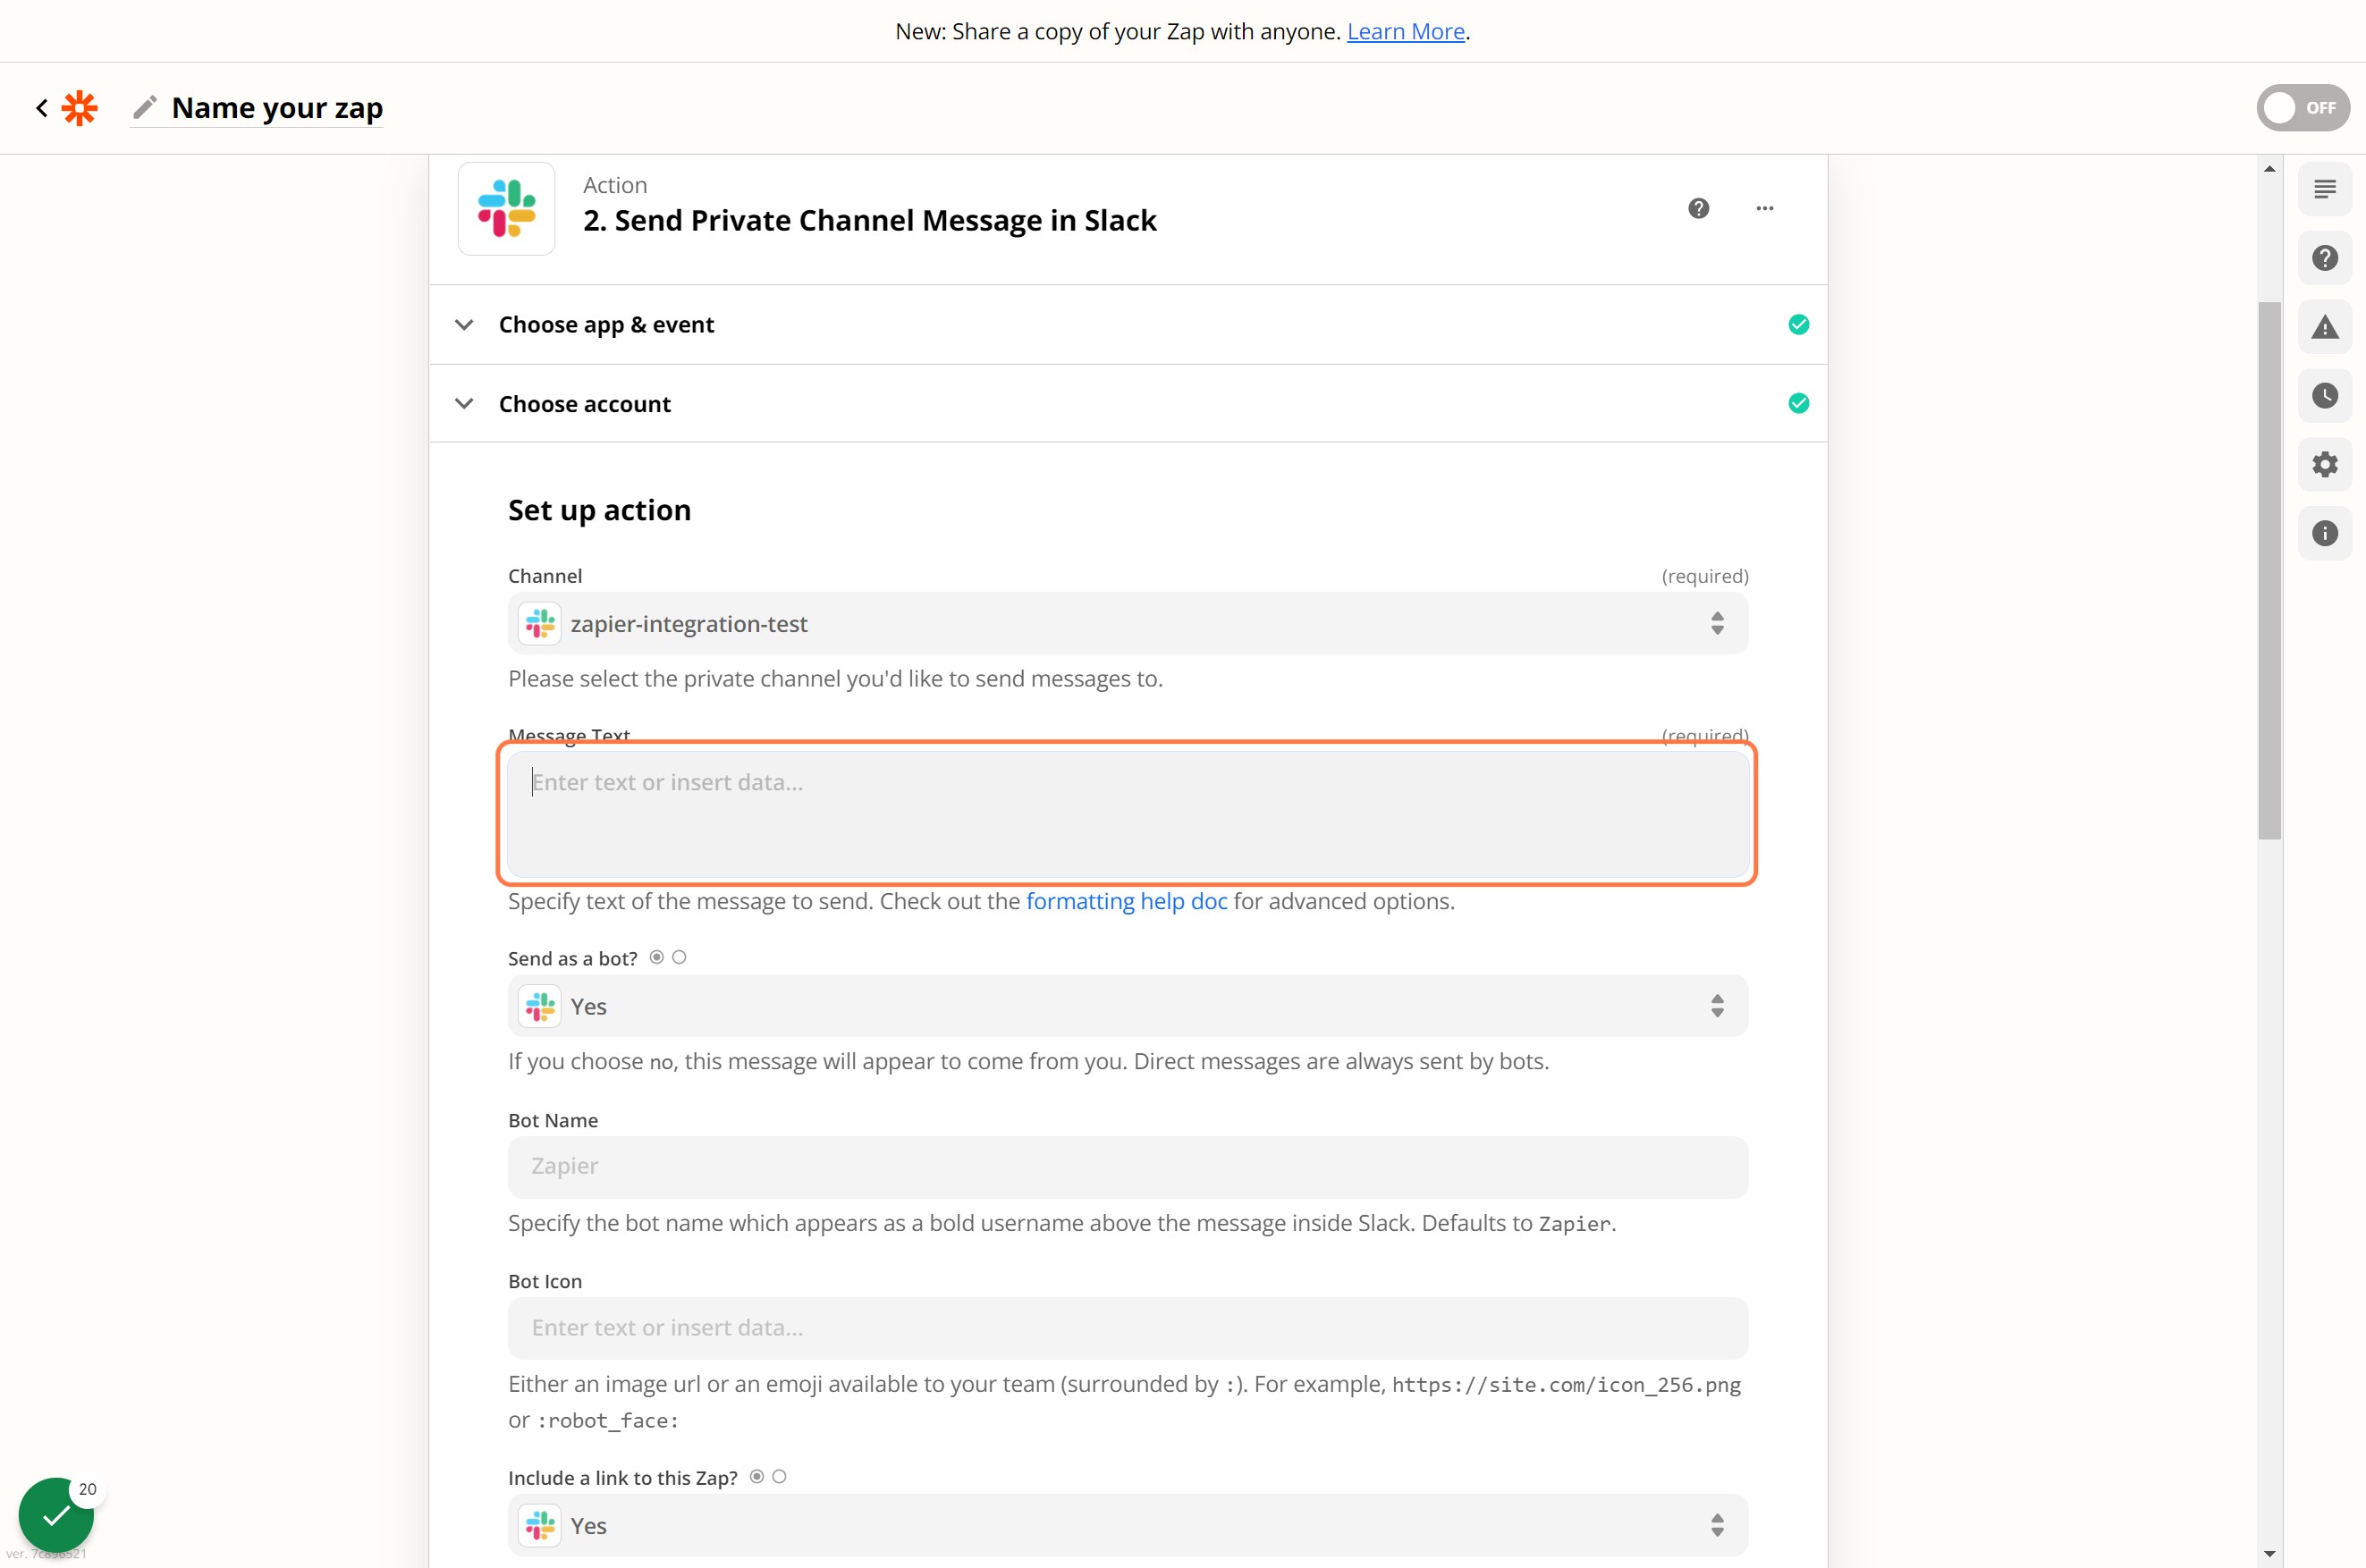Open Include a link to this Zap dropdown

click(x=1128, y=1525)
